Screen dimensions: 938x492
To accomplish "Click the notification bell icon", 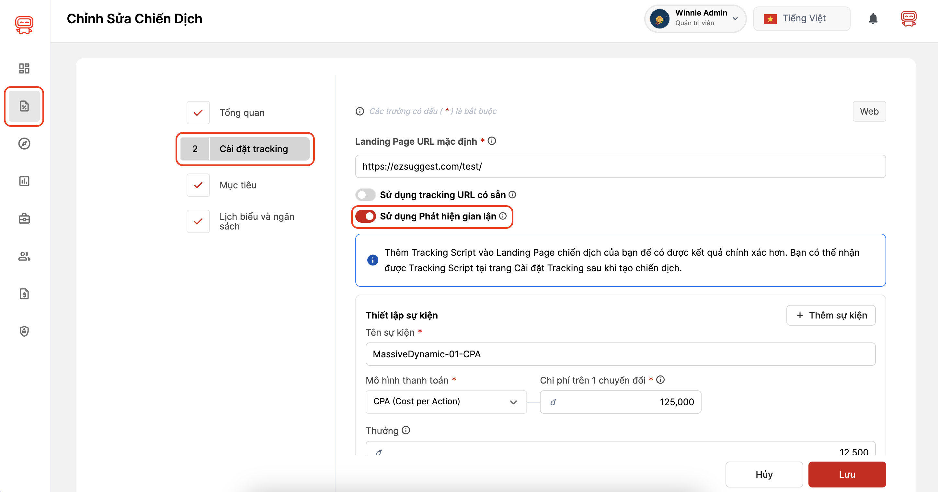I will coord(873,18).
